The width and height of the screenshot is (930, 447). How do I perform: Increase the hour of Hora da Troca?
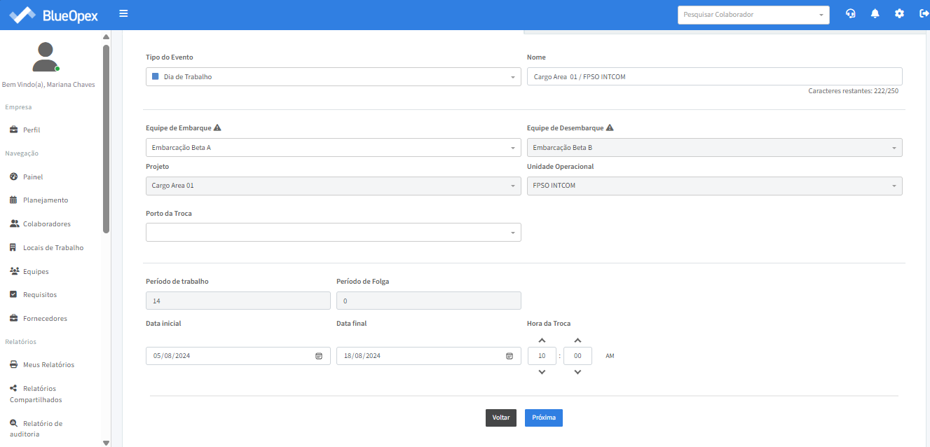click(x=542, y=340)
